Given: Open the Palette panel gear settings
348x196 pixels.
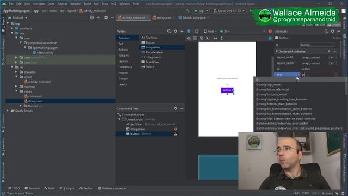Looking at the screenshot, I should (x=175, y=32).
